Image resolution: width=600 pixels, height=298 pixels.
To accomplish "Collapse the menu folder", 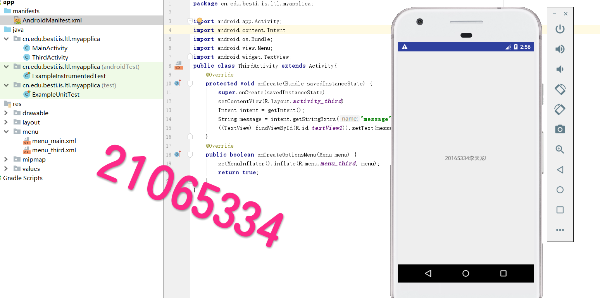I will [x=6, y=131].
